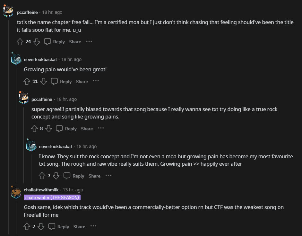
Task: Upvote the "super agree!!!" reply
Action: click(35, 129)
